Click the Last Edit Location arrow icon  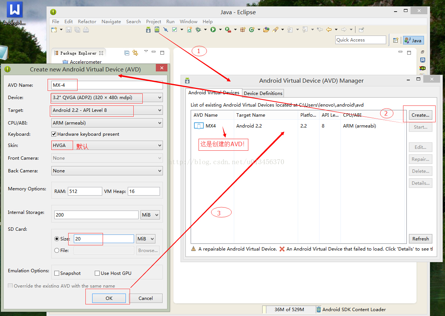pyautogui.click(x=320, y=30)
